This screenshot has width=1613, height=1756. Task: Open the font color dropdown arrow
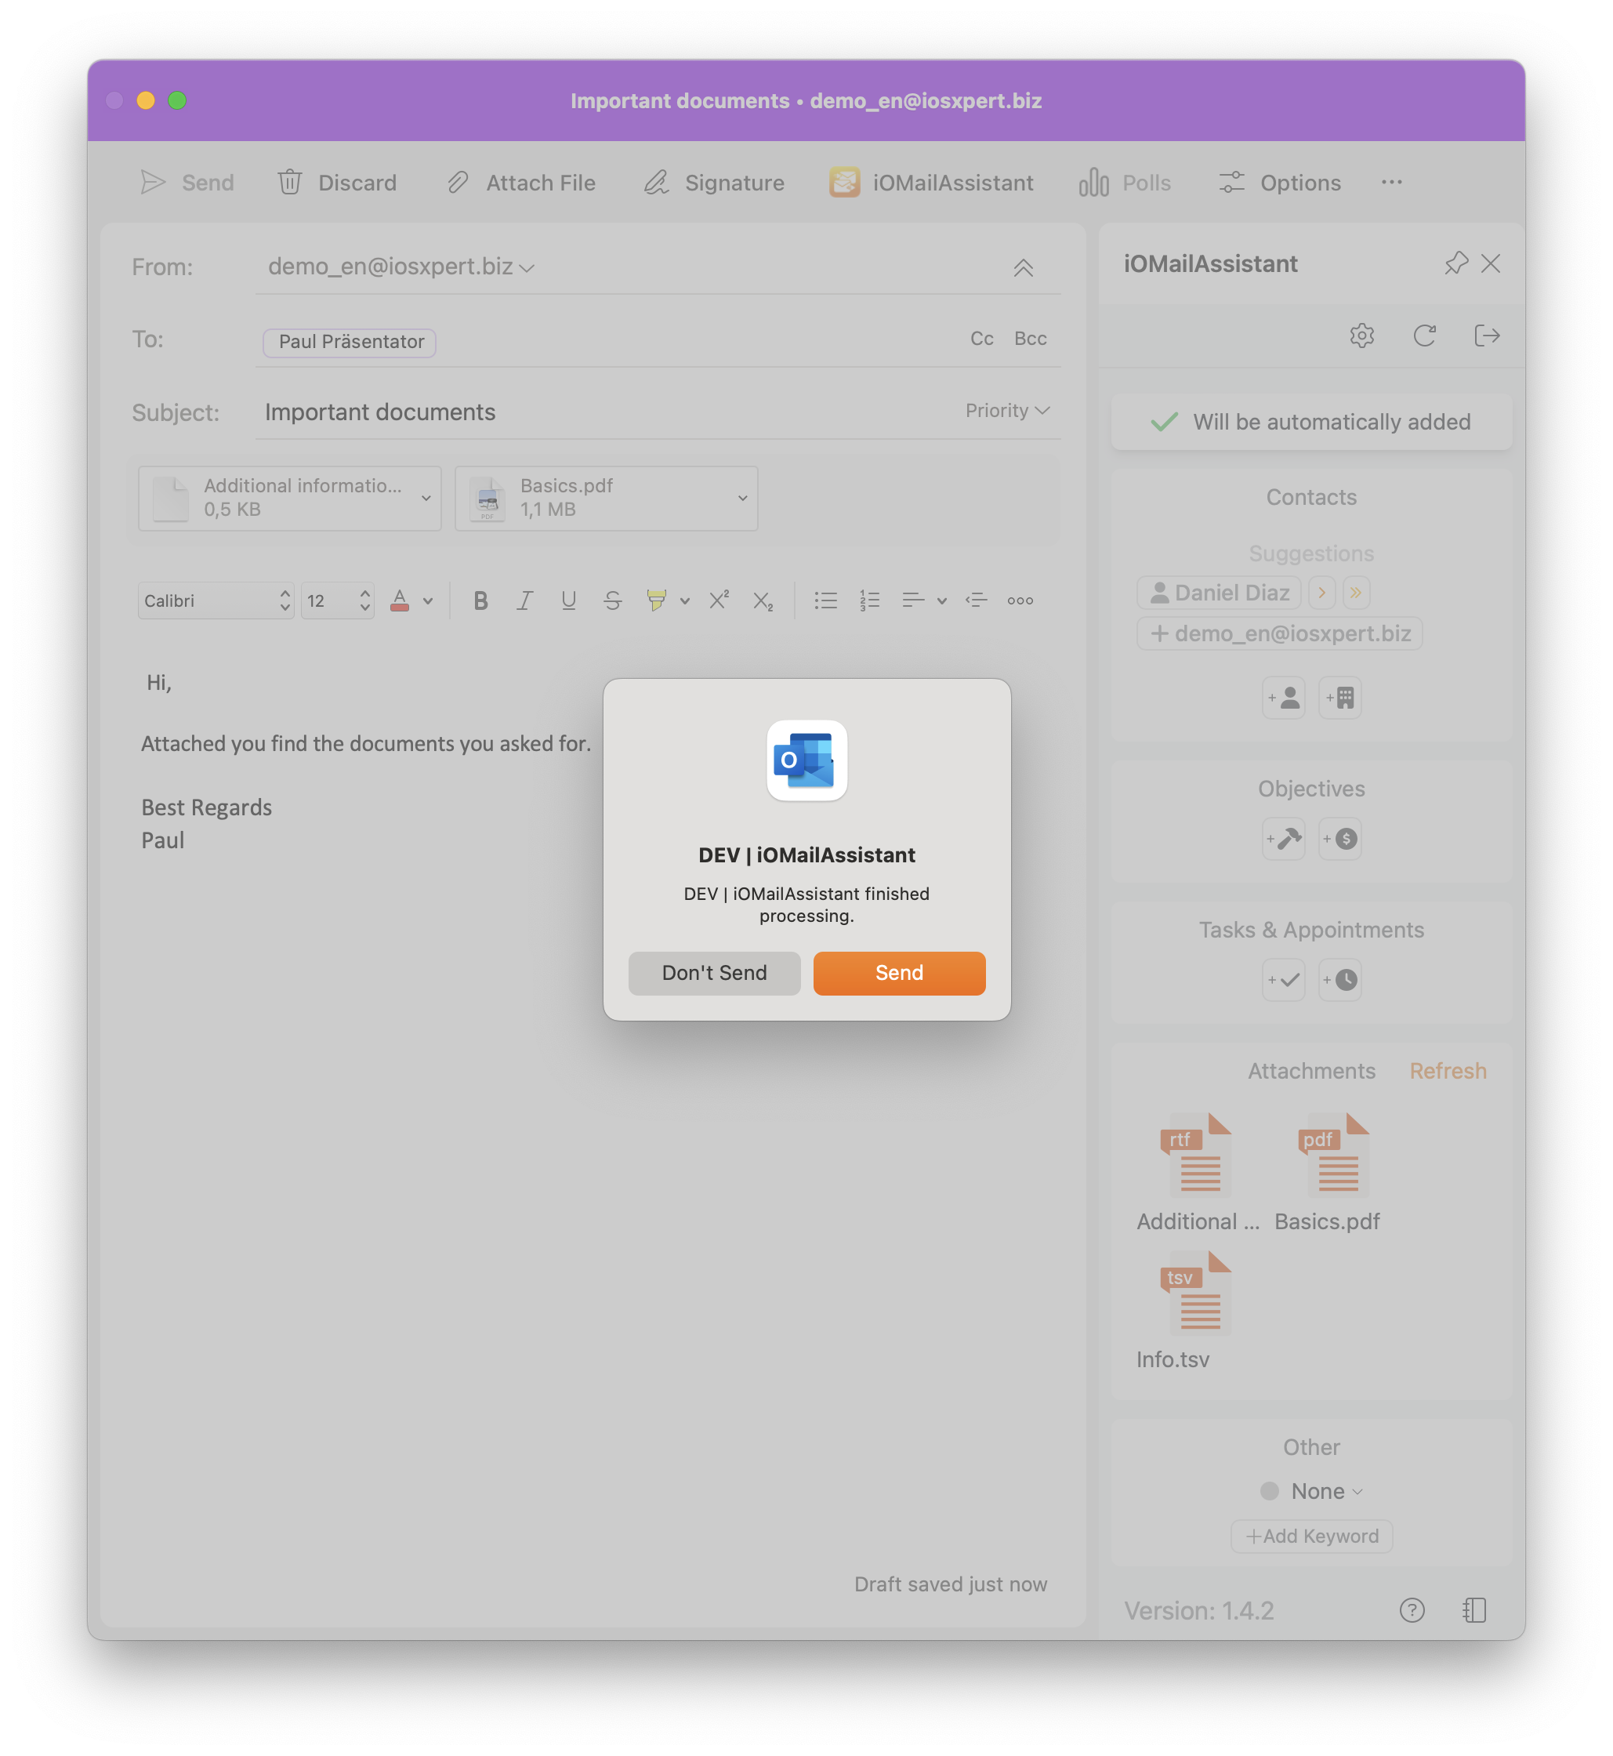click(428, 600)
